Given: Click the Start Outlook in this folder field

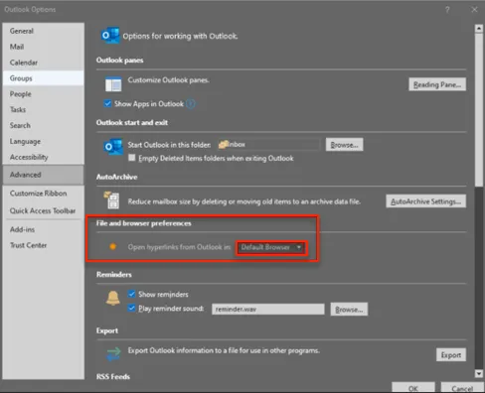Looking at the screenshot, I should pyautogui.click(x=269, y=145).
